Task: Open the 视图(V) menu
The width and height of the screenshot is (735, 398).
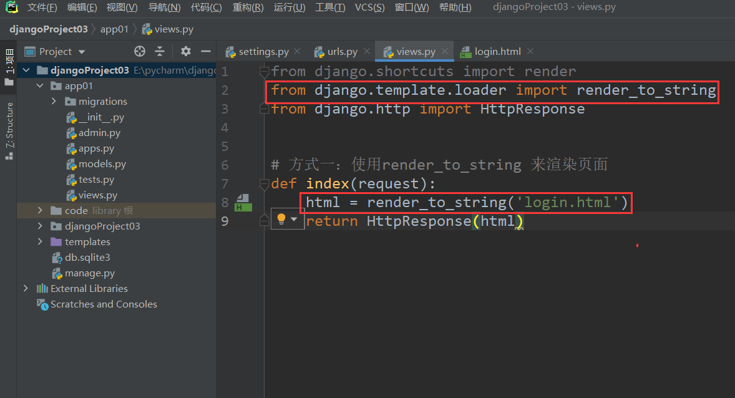Action: pyautogui.click(x=122, y=7)
